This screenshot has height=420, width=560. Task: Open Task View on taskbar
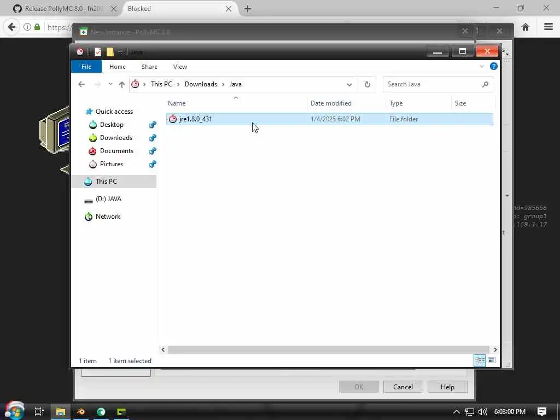click(x=39, y=411)
